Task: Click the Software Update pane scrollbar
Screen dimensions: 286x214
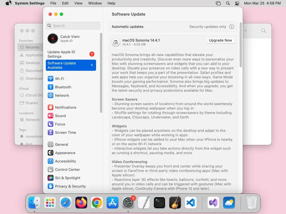Action: click(241, 45)
